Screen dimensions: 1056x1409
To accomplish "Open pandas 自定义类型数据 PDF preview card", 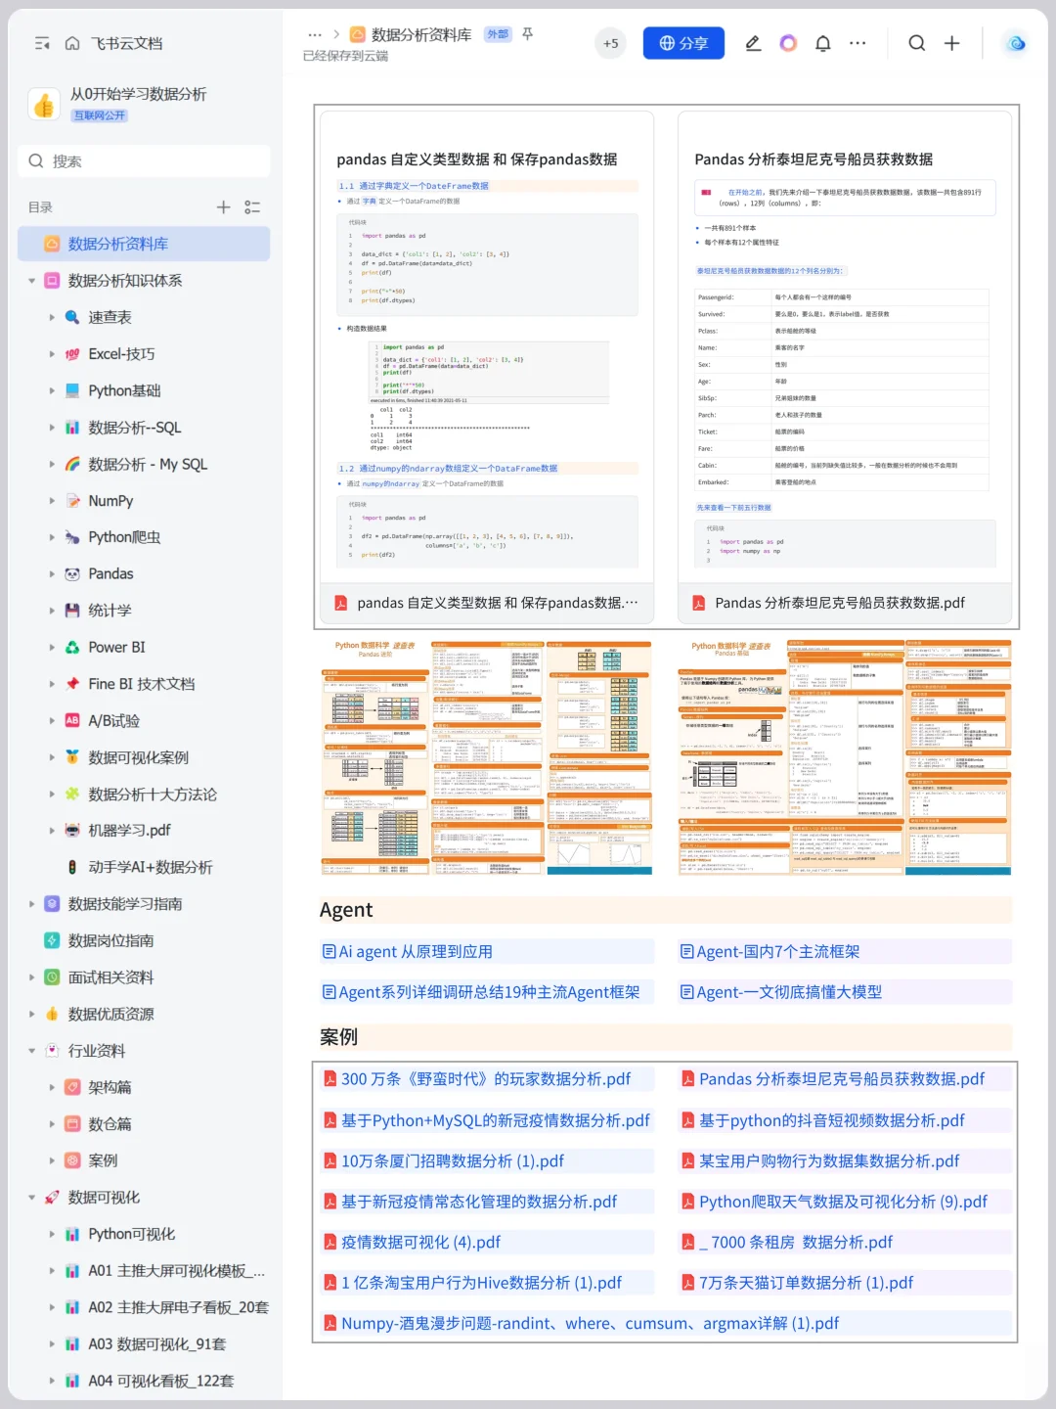I will pos(487,367).
